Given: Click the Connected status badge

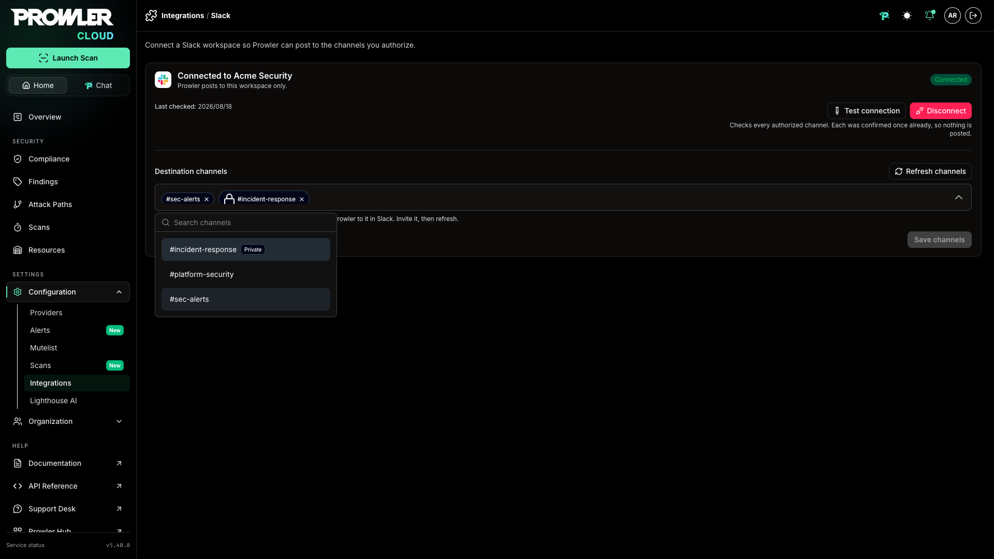Looking at the screenshot, I should tap(951, 80).
